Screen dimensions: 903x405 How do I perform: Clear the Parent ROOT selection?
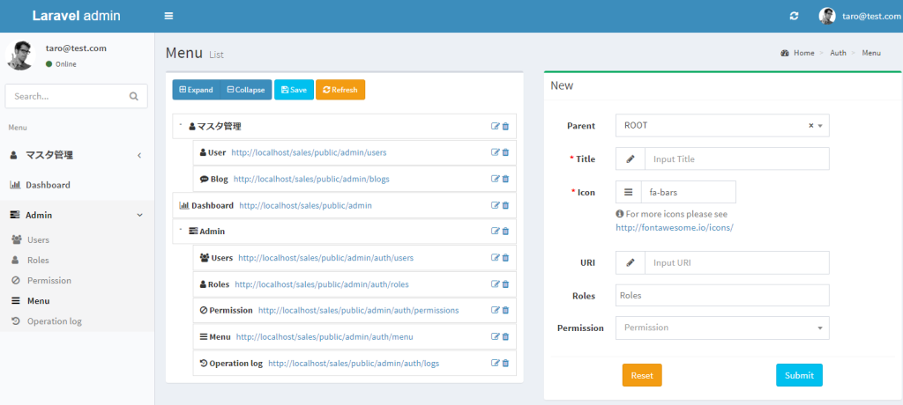810,126
